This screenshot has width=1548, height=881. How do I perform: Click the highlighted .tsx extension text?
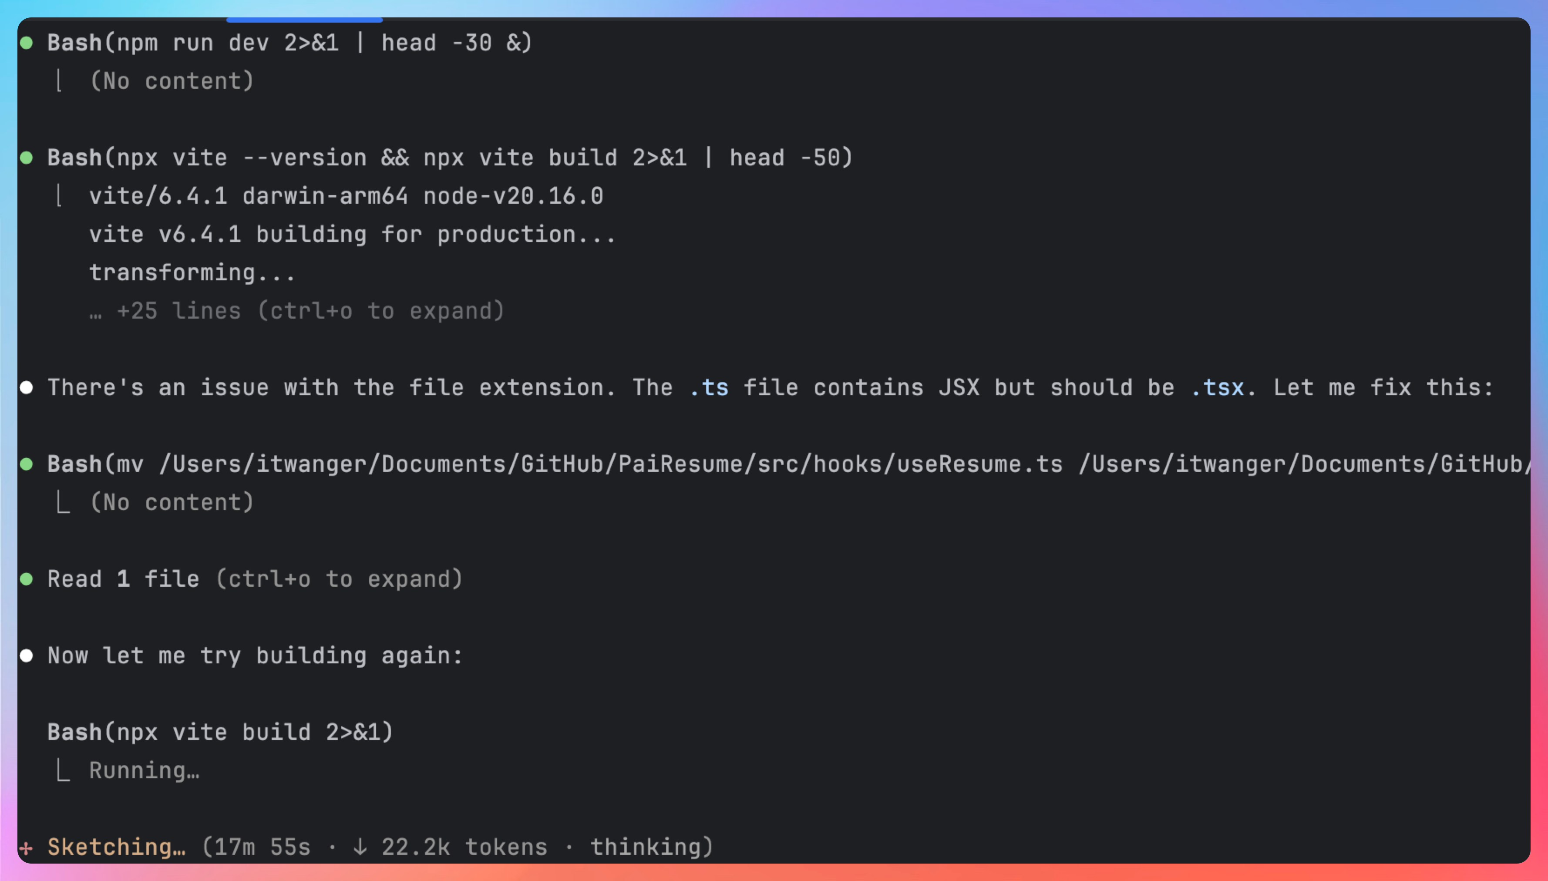pos(1217,387)
